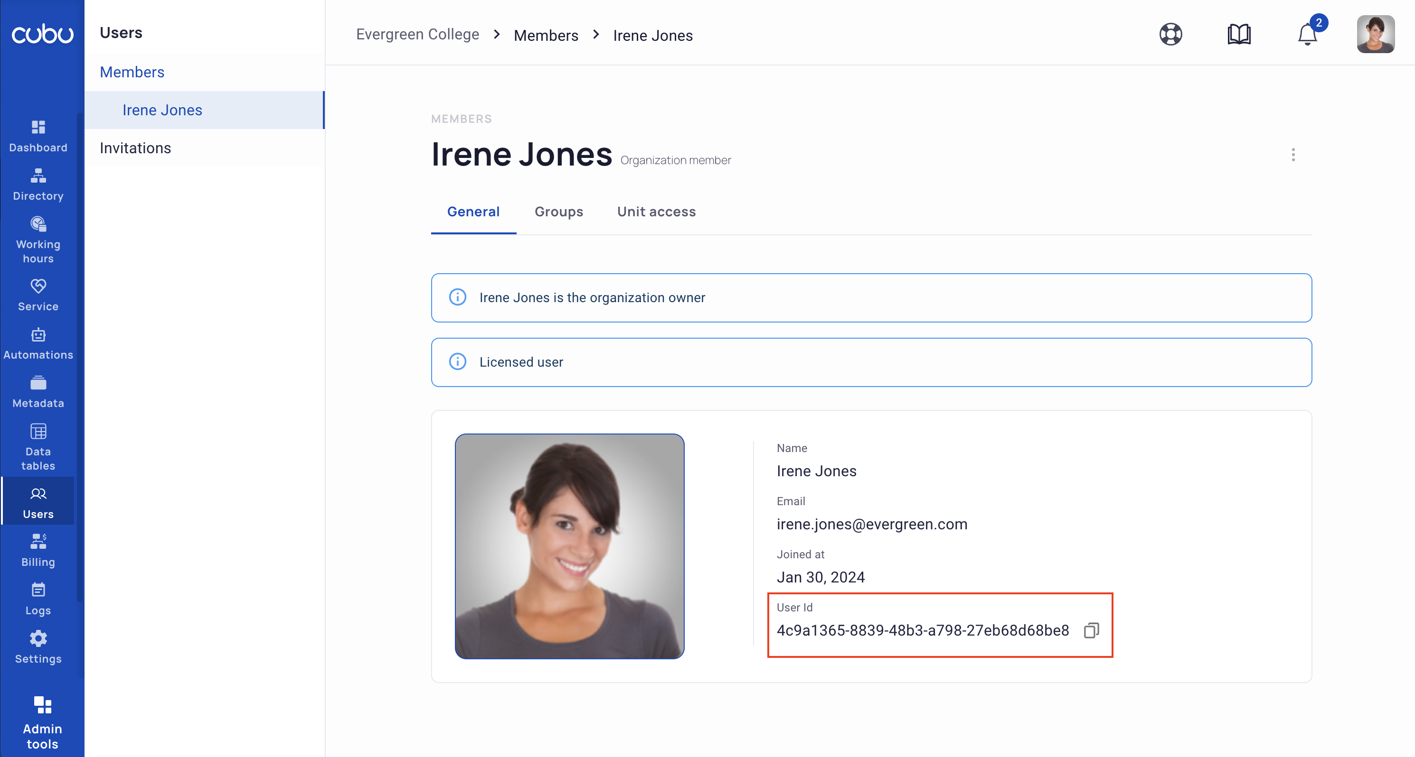This screenshot has height=757, width=1415.
Task: Open Working hours section
Action: coord(38,240)
